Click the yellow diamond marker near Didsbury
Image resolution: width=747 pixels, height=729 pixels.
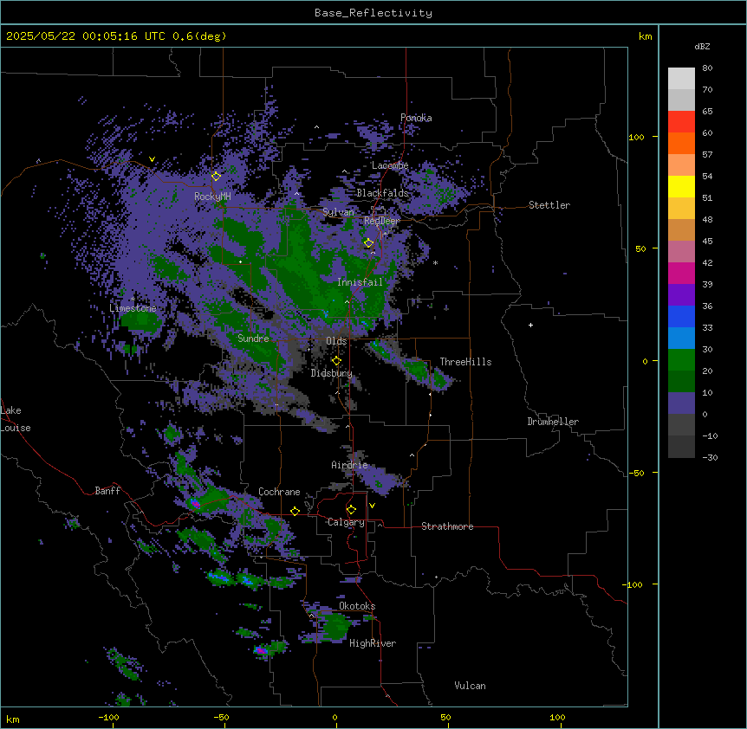[x=336, y=360]
